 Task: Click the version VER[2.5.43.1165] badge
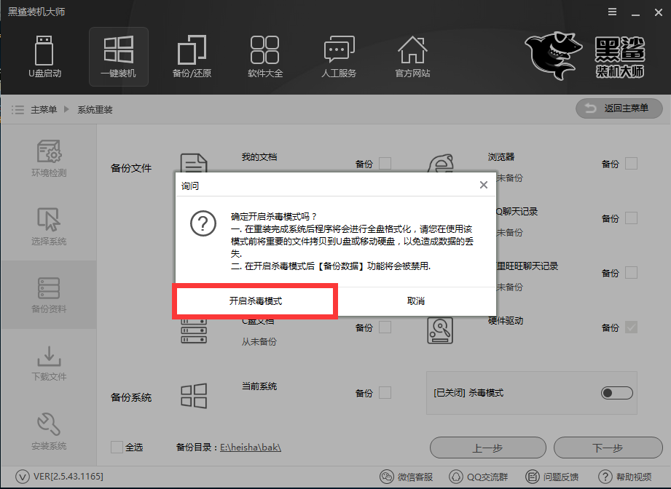59,476
